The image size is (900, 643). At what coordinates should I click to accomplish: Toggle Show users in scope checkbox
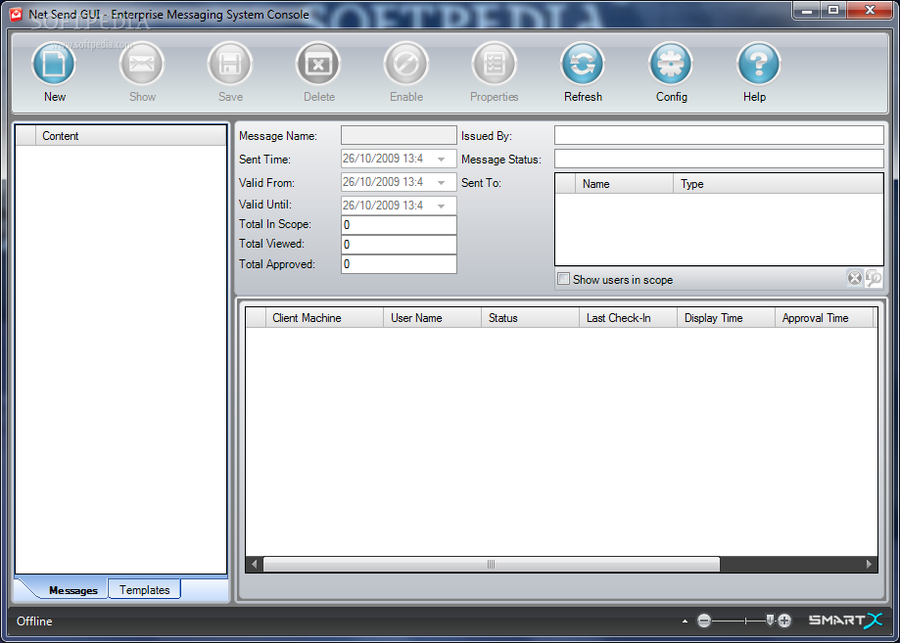[564, 279]
